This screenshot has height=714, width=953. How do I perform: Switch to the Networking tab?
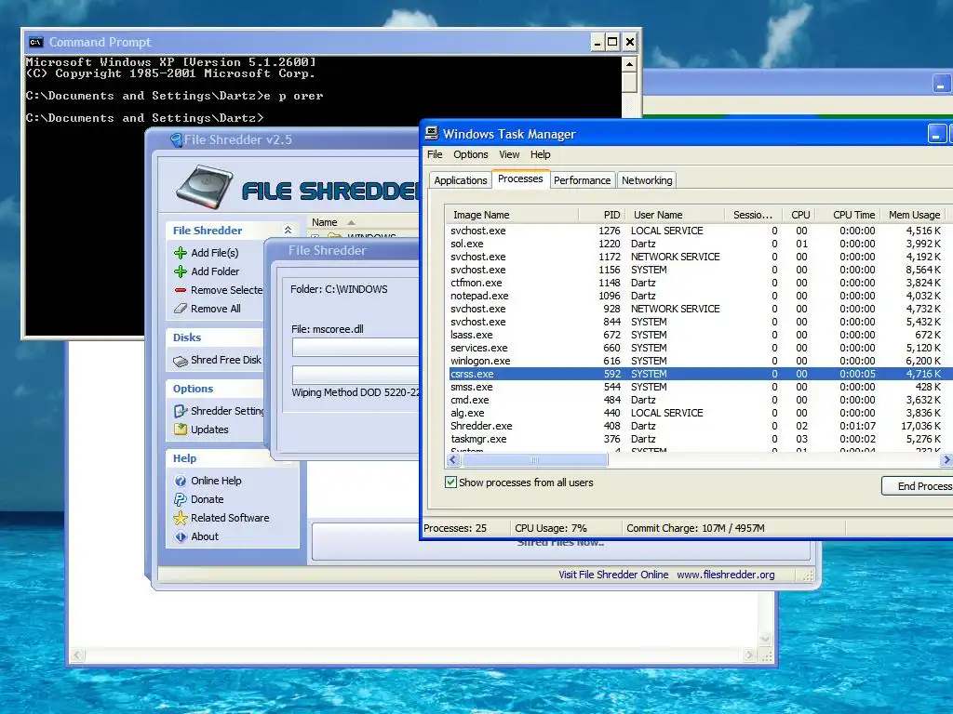coord(647,180)
